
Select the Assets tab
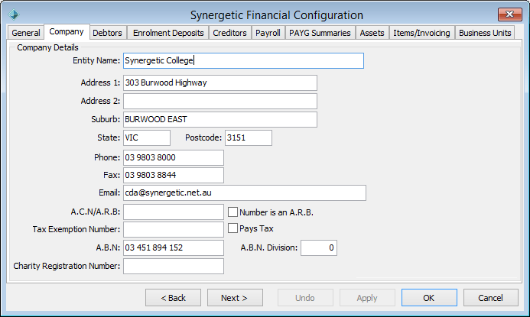click(x=372, y=33)
